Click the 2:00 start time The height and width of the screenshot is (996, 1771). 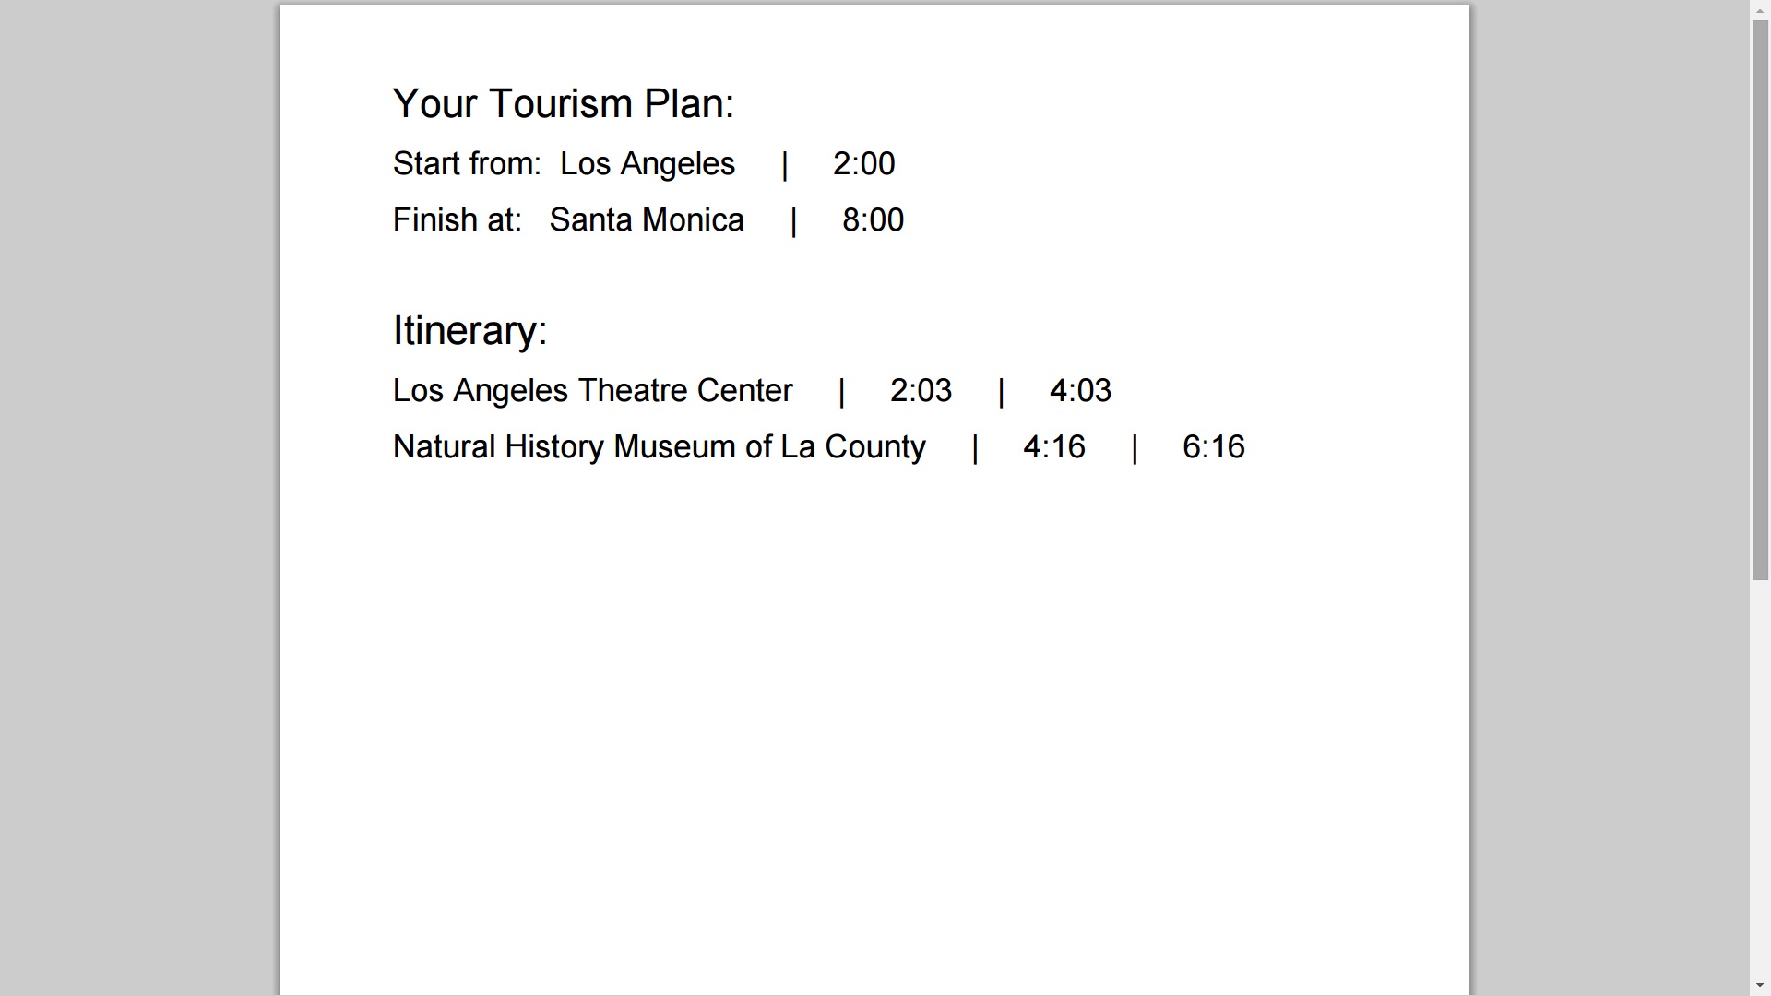click(863, 164)
